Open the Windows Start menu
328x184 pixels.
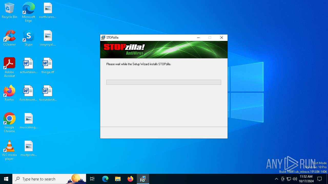click(6, 179)
